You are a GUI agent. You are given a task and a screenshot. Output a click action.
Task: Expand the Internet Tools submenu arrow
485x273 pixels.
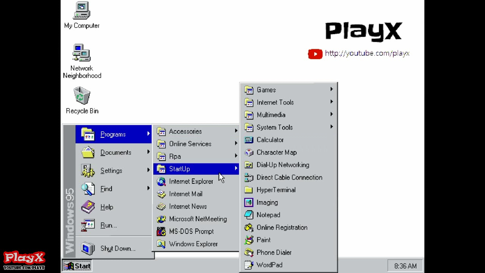pos(332,102)
